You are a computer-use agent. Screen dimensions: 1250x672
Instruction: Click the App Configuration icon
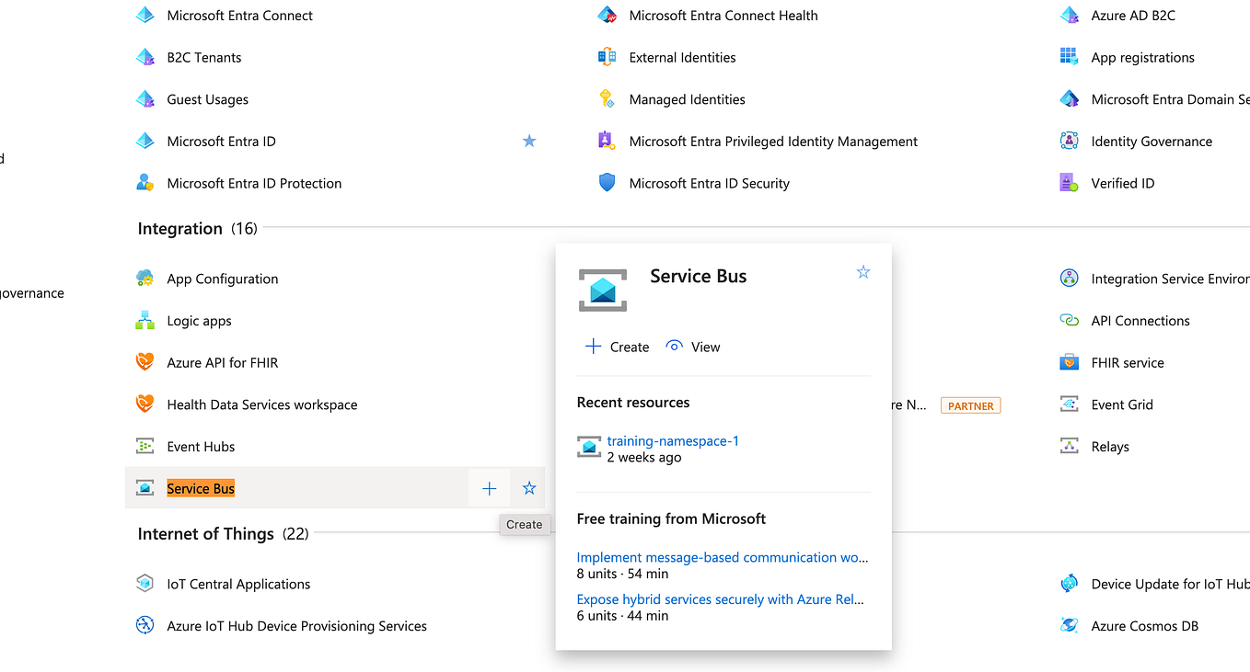point(145,279)
